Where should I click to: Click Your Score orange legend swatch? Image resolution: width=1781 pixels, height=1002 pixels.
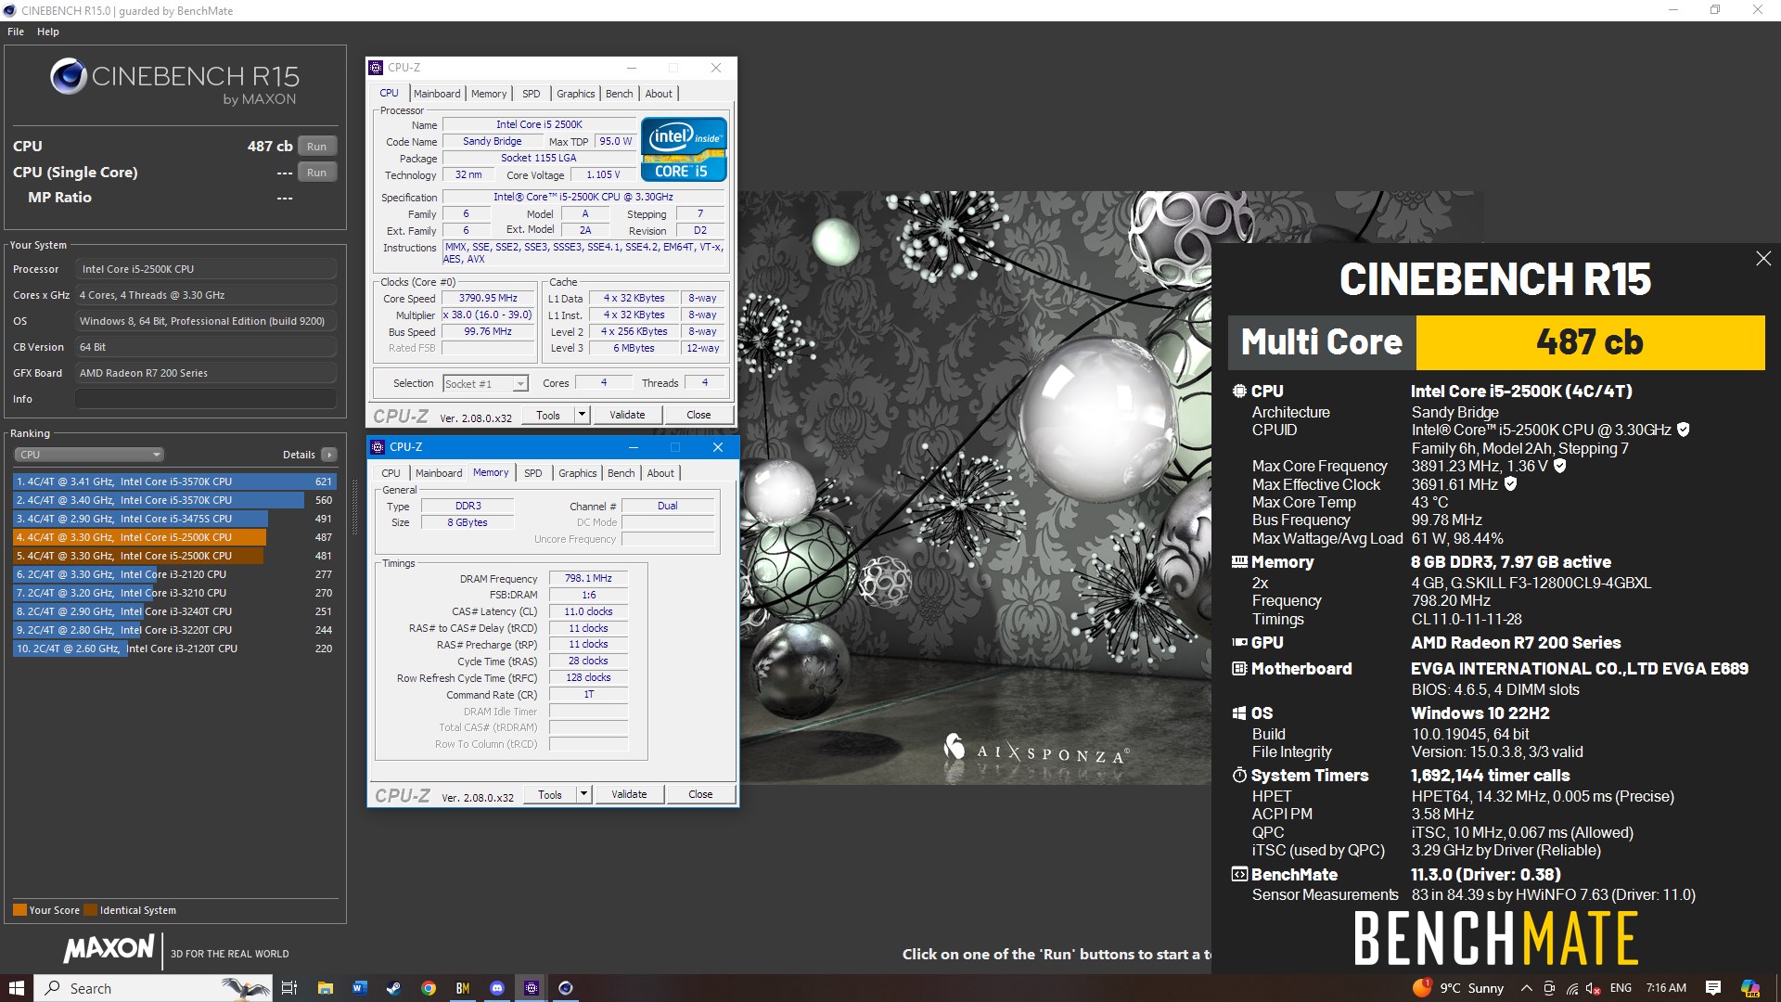(x=19, y=910)
